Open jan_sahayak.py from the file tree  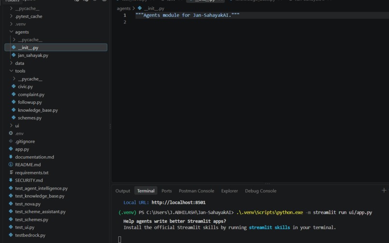tap(33, 55)
